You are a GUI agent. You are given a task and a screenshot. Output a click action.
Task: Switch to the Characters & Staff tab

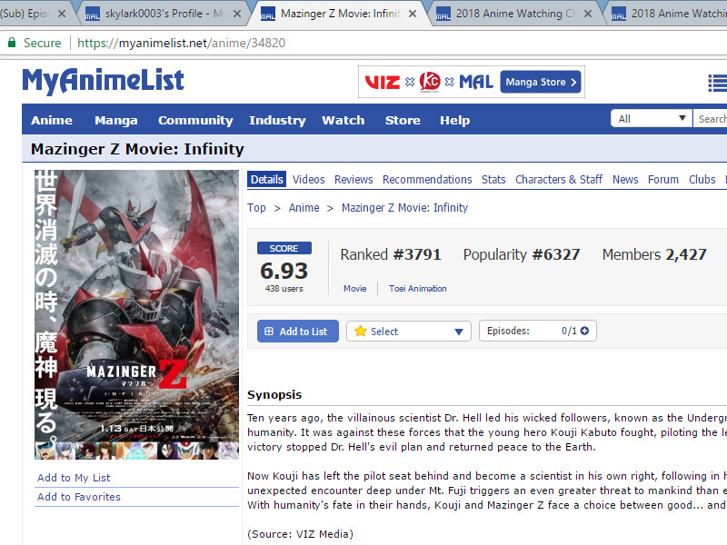pyautogui.click(x=559, y=179)
